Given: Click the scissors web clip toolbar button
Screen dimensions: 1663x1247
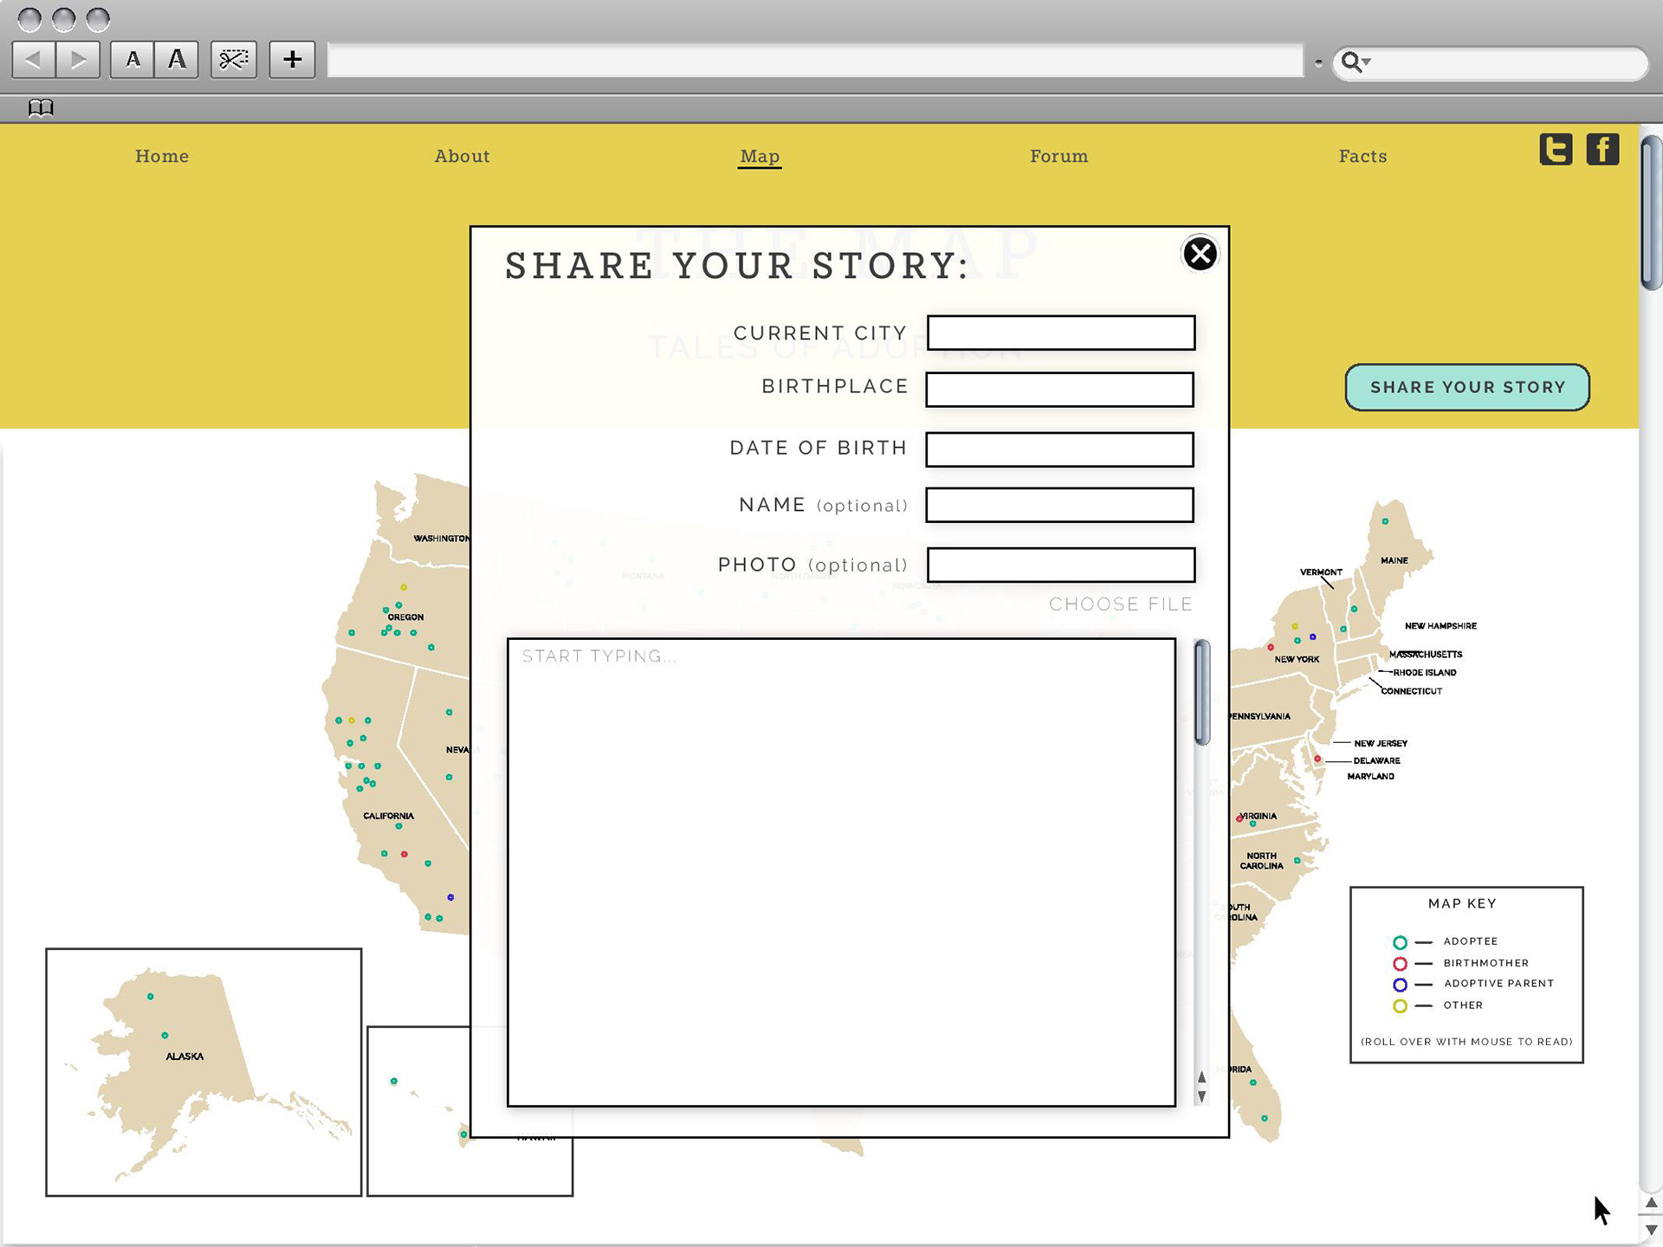Looking at the screenshot, I should coord(234,60).
